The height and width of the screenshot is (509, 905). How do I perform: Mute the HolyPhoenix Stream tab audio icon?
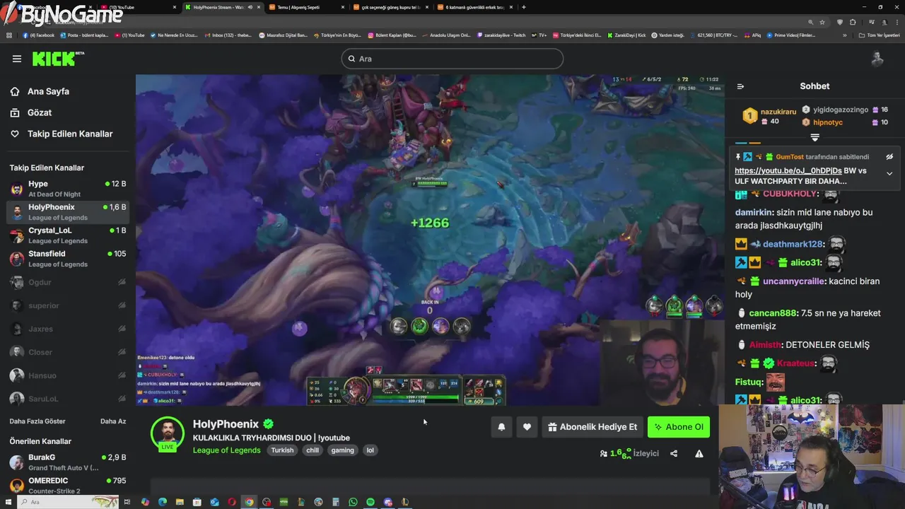pyautogui.click(x=250, y=7)
